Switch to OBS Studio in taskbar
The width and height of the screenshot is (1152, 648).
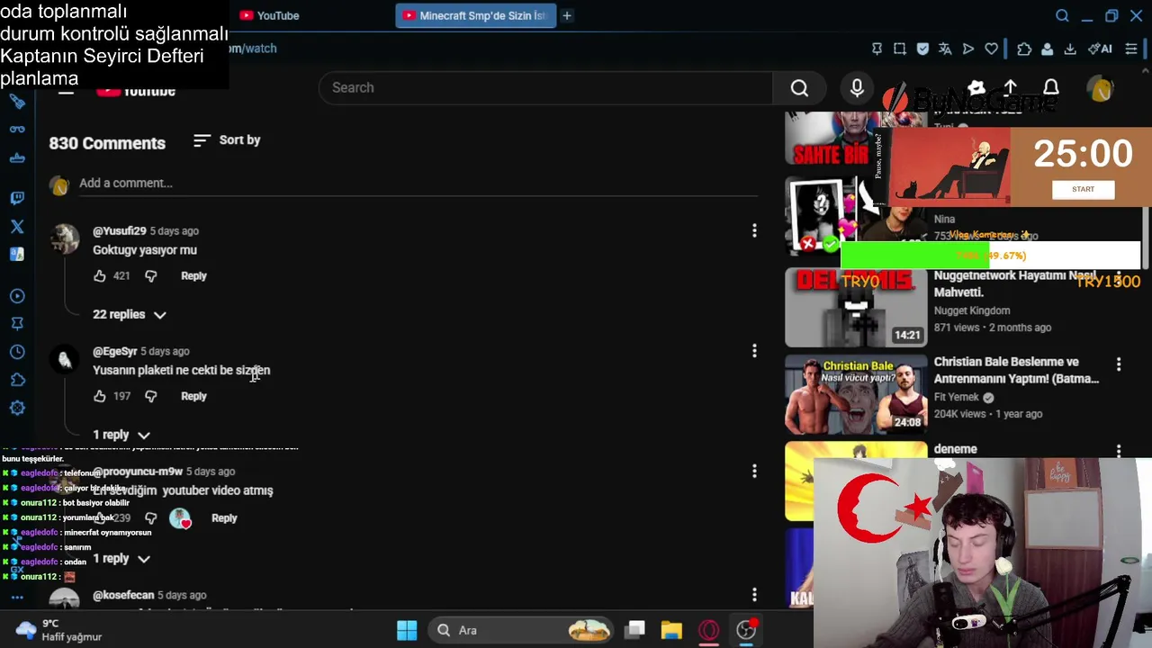[746, 630]
